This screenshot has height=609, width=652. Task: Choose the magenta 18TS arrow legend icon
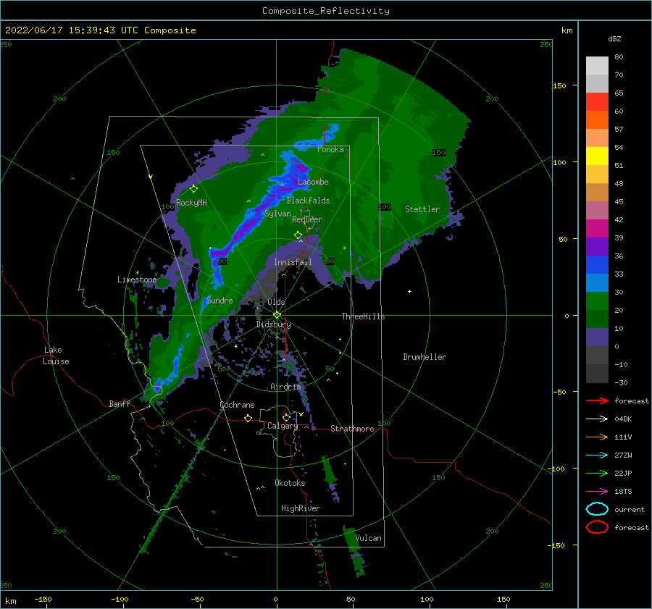tap(597, 492)
